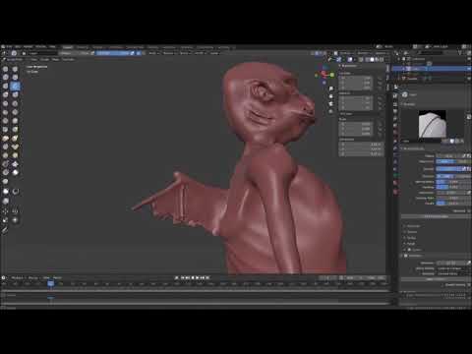Toggle viewport overlays button
472x354 pixels.
click(x=350, y=59)
